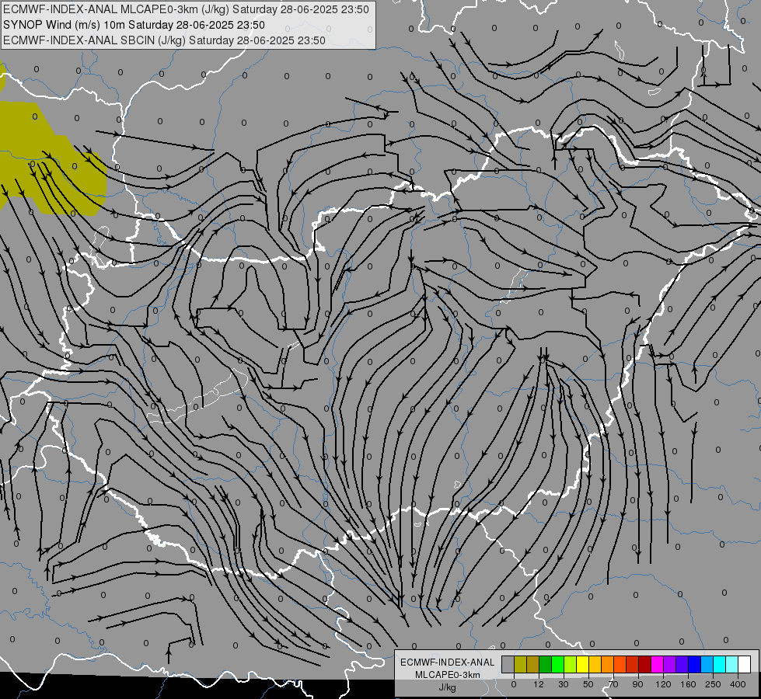Click the legend value 12
The height and width of the screenshot is (699, 761).
pyautogui.click(x=539, y=684)
